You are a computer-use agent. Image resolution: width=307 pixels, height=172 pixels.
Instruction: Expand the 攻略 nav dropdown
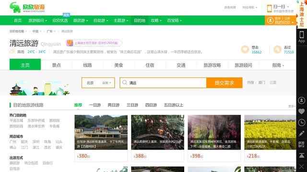pyautogui.click(x=161, y=21)
